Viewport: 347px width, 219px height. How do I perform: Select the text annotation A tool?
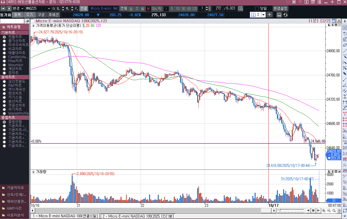[x=345, y=21]
